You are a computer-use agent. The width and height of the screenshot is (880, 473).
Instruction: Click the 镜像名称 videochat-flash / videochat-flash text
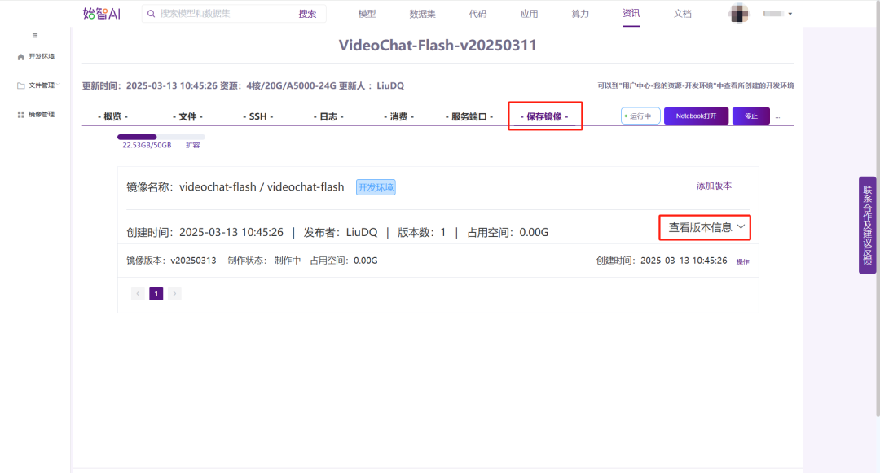[235, 187]
